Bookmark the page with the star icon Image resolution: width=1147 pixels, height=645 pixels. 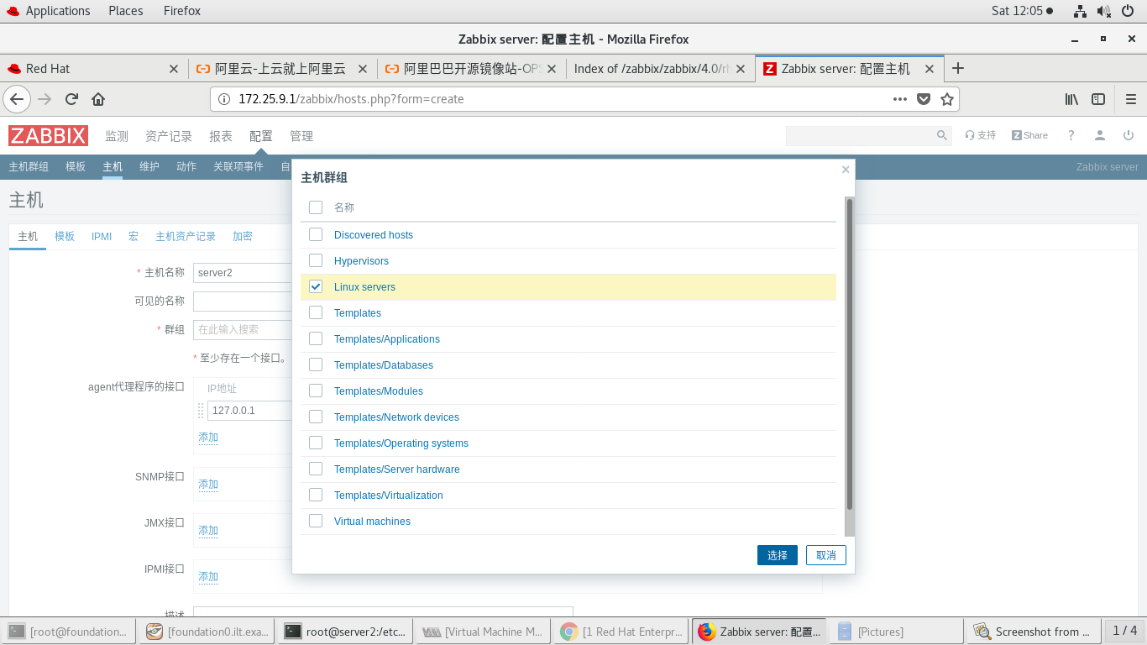(947, 99)
